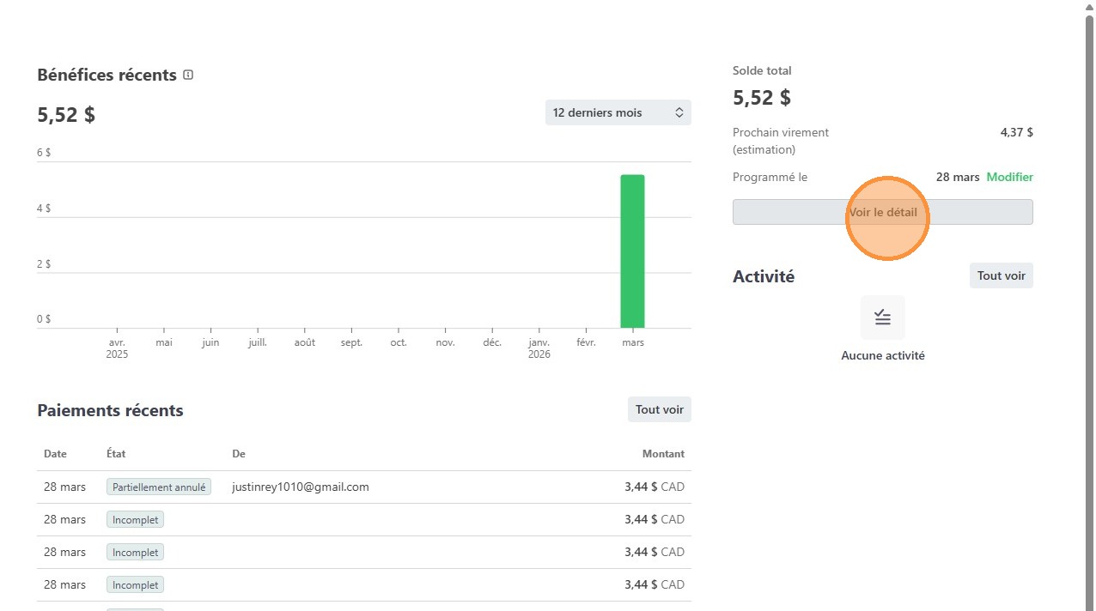This screenshot has width=1096, height=611.
Task: Click the Date column header
Action: [55, 454]
